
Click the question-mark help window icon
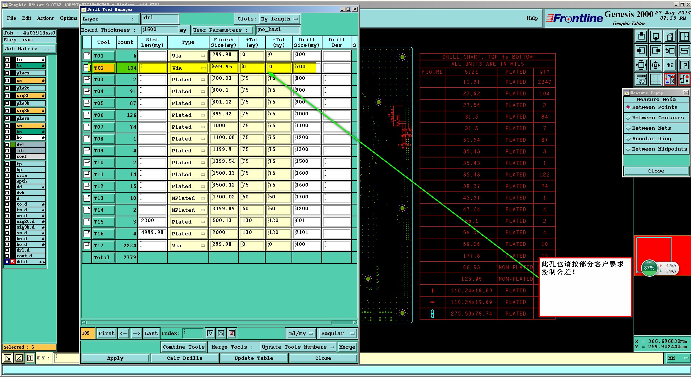[x=684, y=65]
